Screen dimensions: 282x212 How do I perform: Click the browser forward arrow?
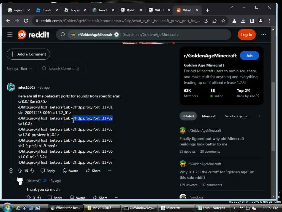[17, 21]
